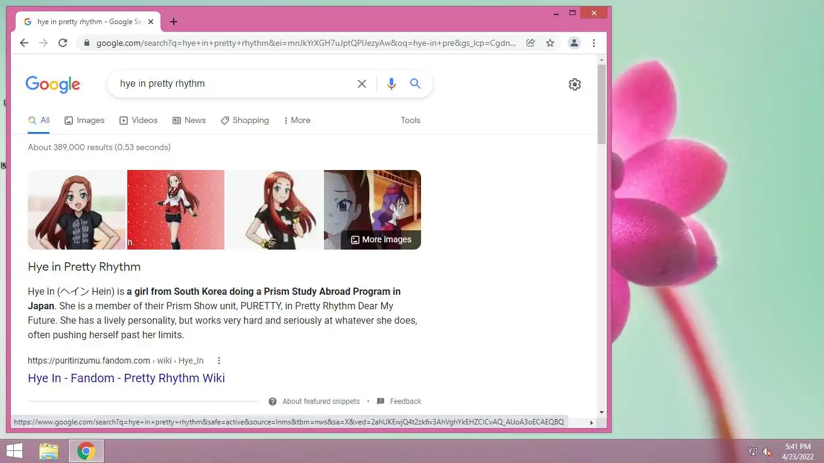Open the search Tools options

(410, 120)
